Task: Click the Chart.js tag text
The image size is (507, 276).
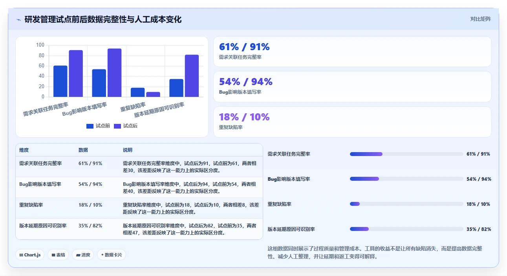Action: tap(32, 255)
